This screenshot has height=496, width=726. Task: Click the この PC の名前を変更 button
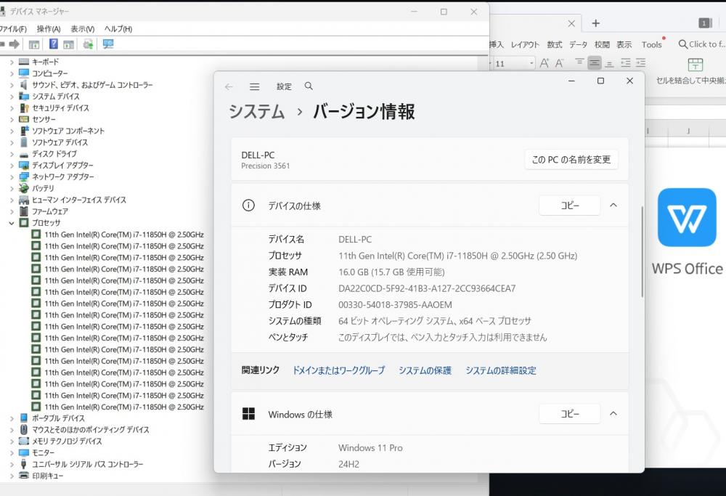click(571, 160)
